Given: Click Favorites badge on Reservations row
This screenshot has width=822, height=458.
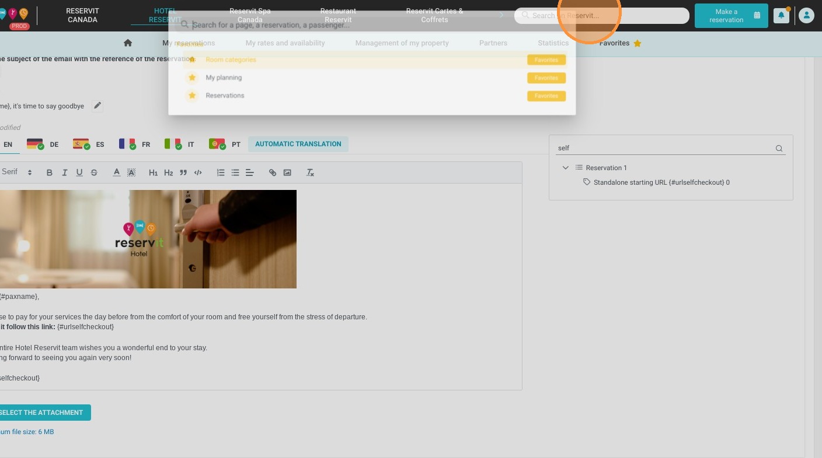Looking at the screenshot, I should 546,96.
